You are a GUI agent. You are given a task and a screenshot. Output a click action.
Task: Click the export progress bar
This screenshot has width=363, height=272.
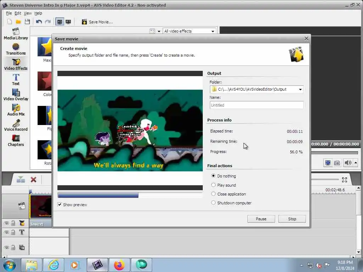[130, 195]
